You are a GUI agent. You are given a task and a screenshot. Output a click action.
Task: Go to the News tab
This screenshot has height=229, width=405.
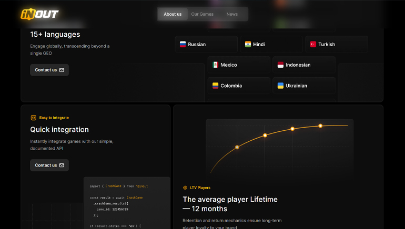click(x=232, y=14)
